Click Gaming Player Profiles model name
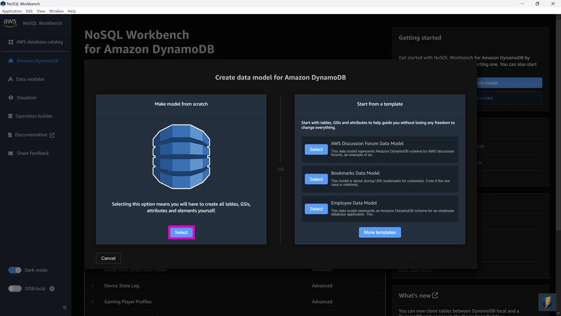This screenshot has height=316, width=561. [x=128, y=302]
